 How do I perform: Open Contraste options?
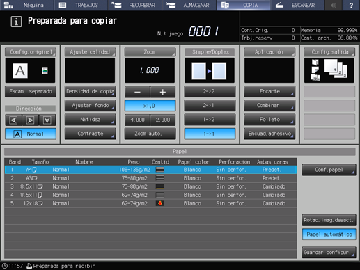[x=90, y=134]
